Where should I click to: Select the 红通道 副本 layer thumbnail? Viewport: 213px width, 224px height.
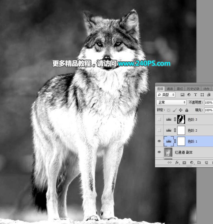168,152
